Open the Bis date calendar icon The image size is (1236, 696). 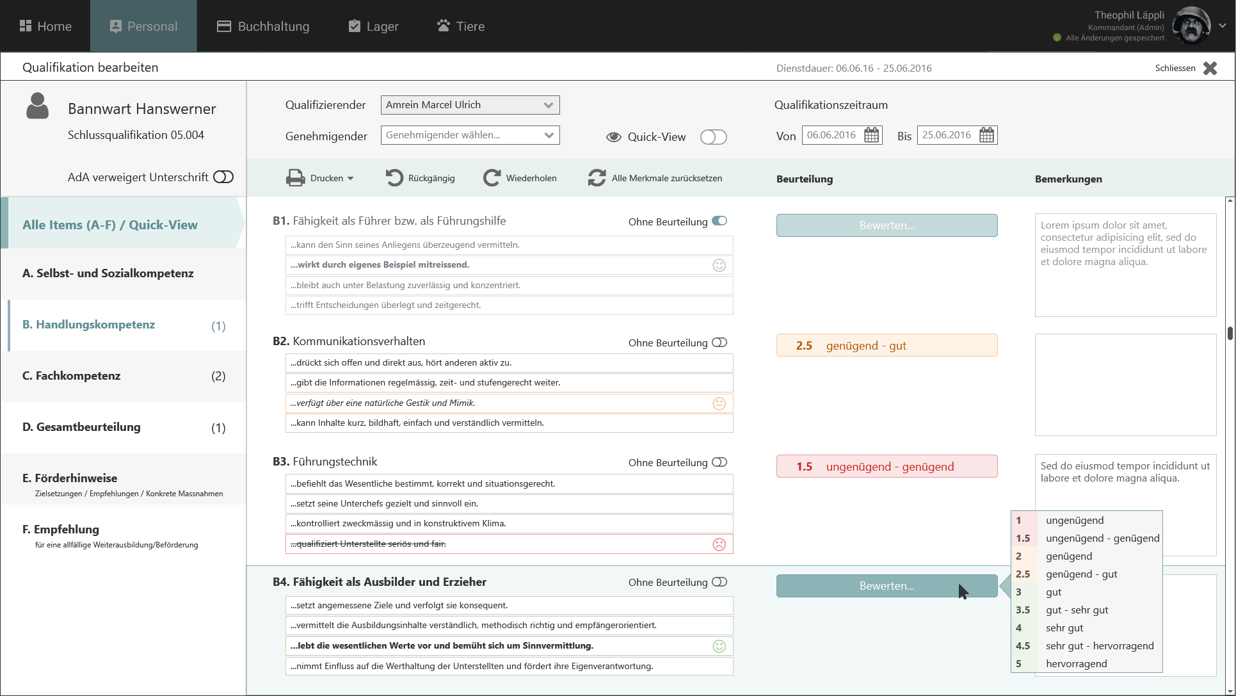[986, 135]
